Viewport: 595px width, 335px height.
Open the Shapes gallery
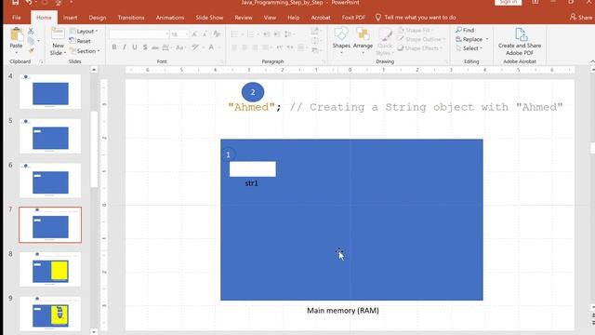(x=341, y=39)
